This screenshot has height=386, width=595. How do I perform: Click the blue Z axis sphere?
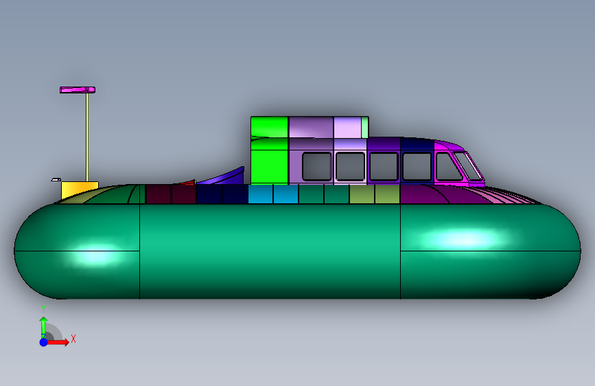[x=44, y=342]
